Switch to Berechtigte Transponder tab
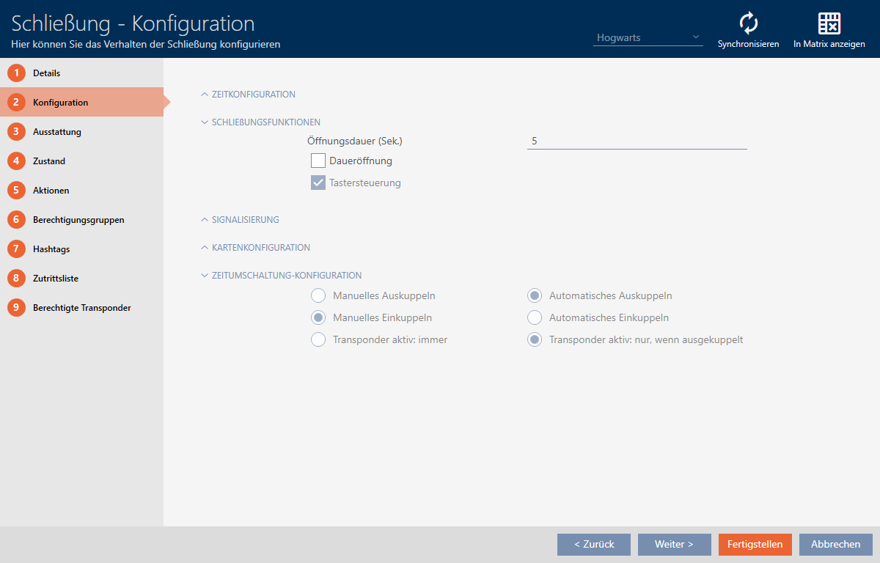Viewport: 880px width, 563px height. point(81,308)
